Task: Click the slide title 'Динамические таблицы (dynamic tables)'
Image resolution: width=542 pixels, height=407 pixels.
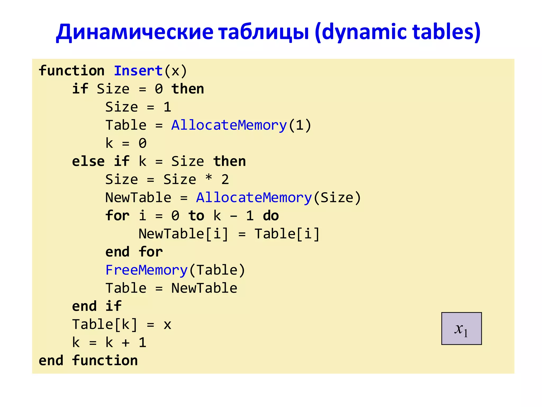Action: coord(268,32)
